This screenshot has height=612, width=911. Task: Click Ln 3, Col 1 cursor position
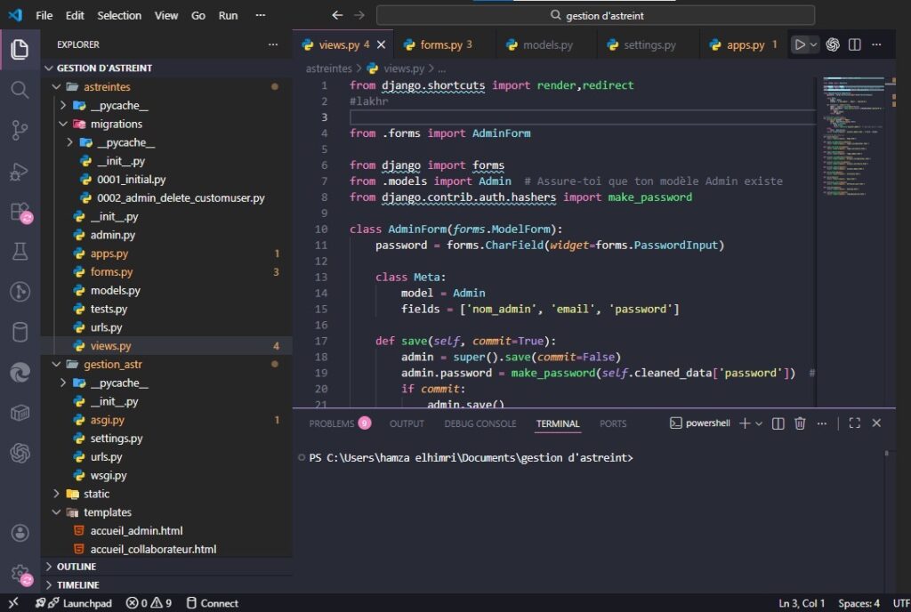pos(802,603)
